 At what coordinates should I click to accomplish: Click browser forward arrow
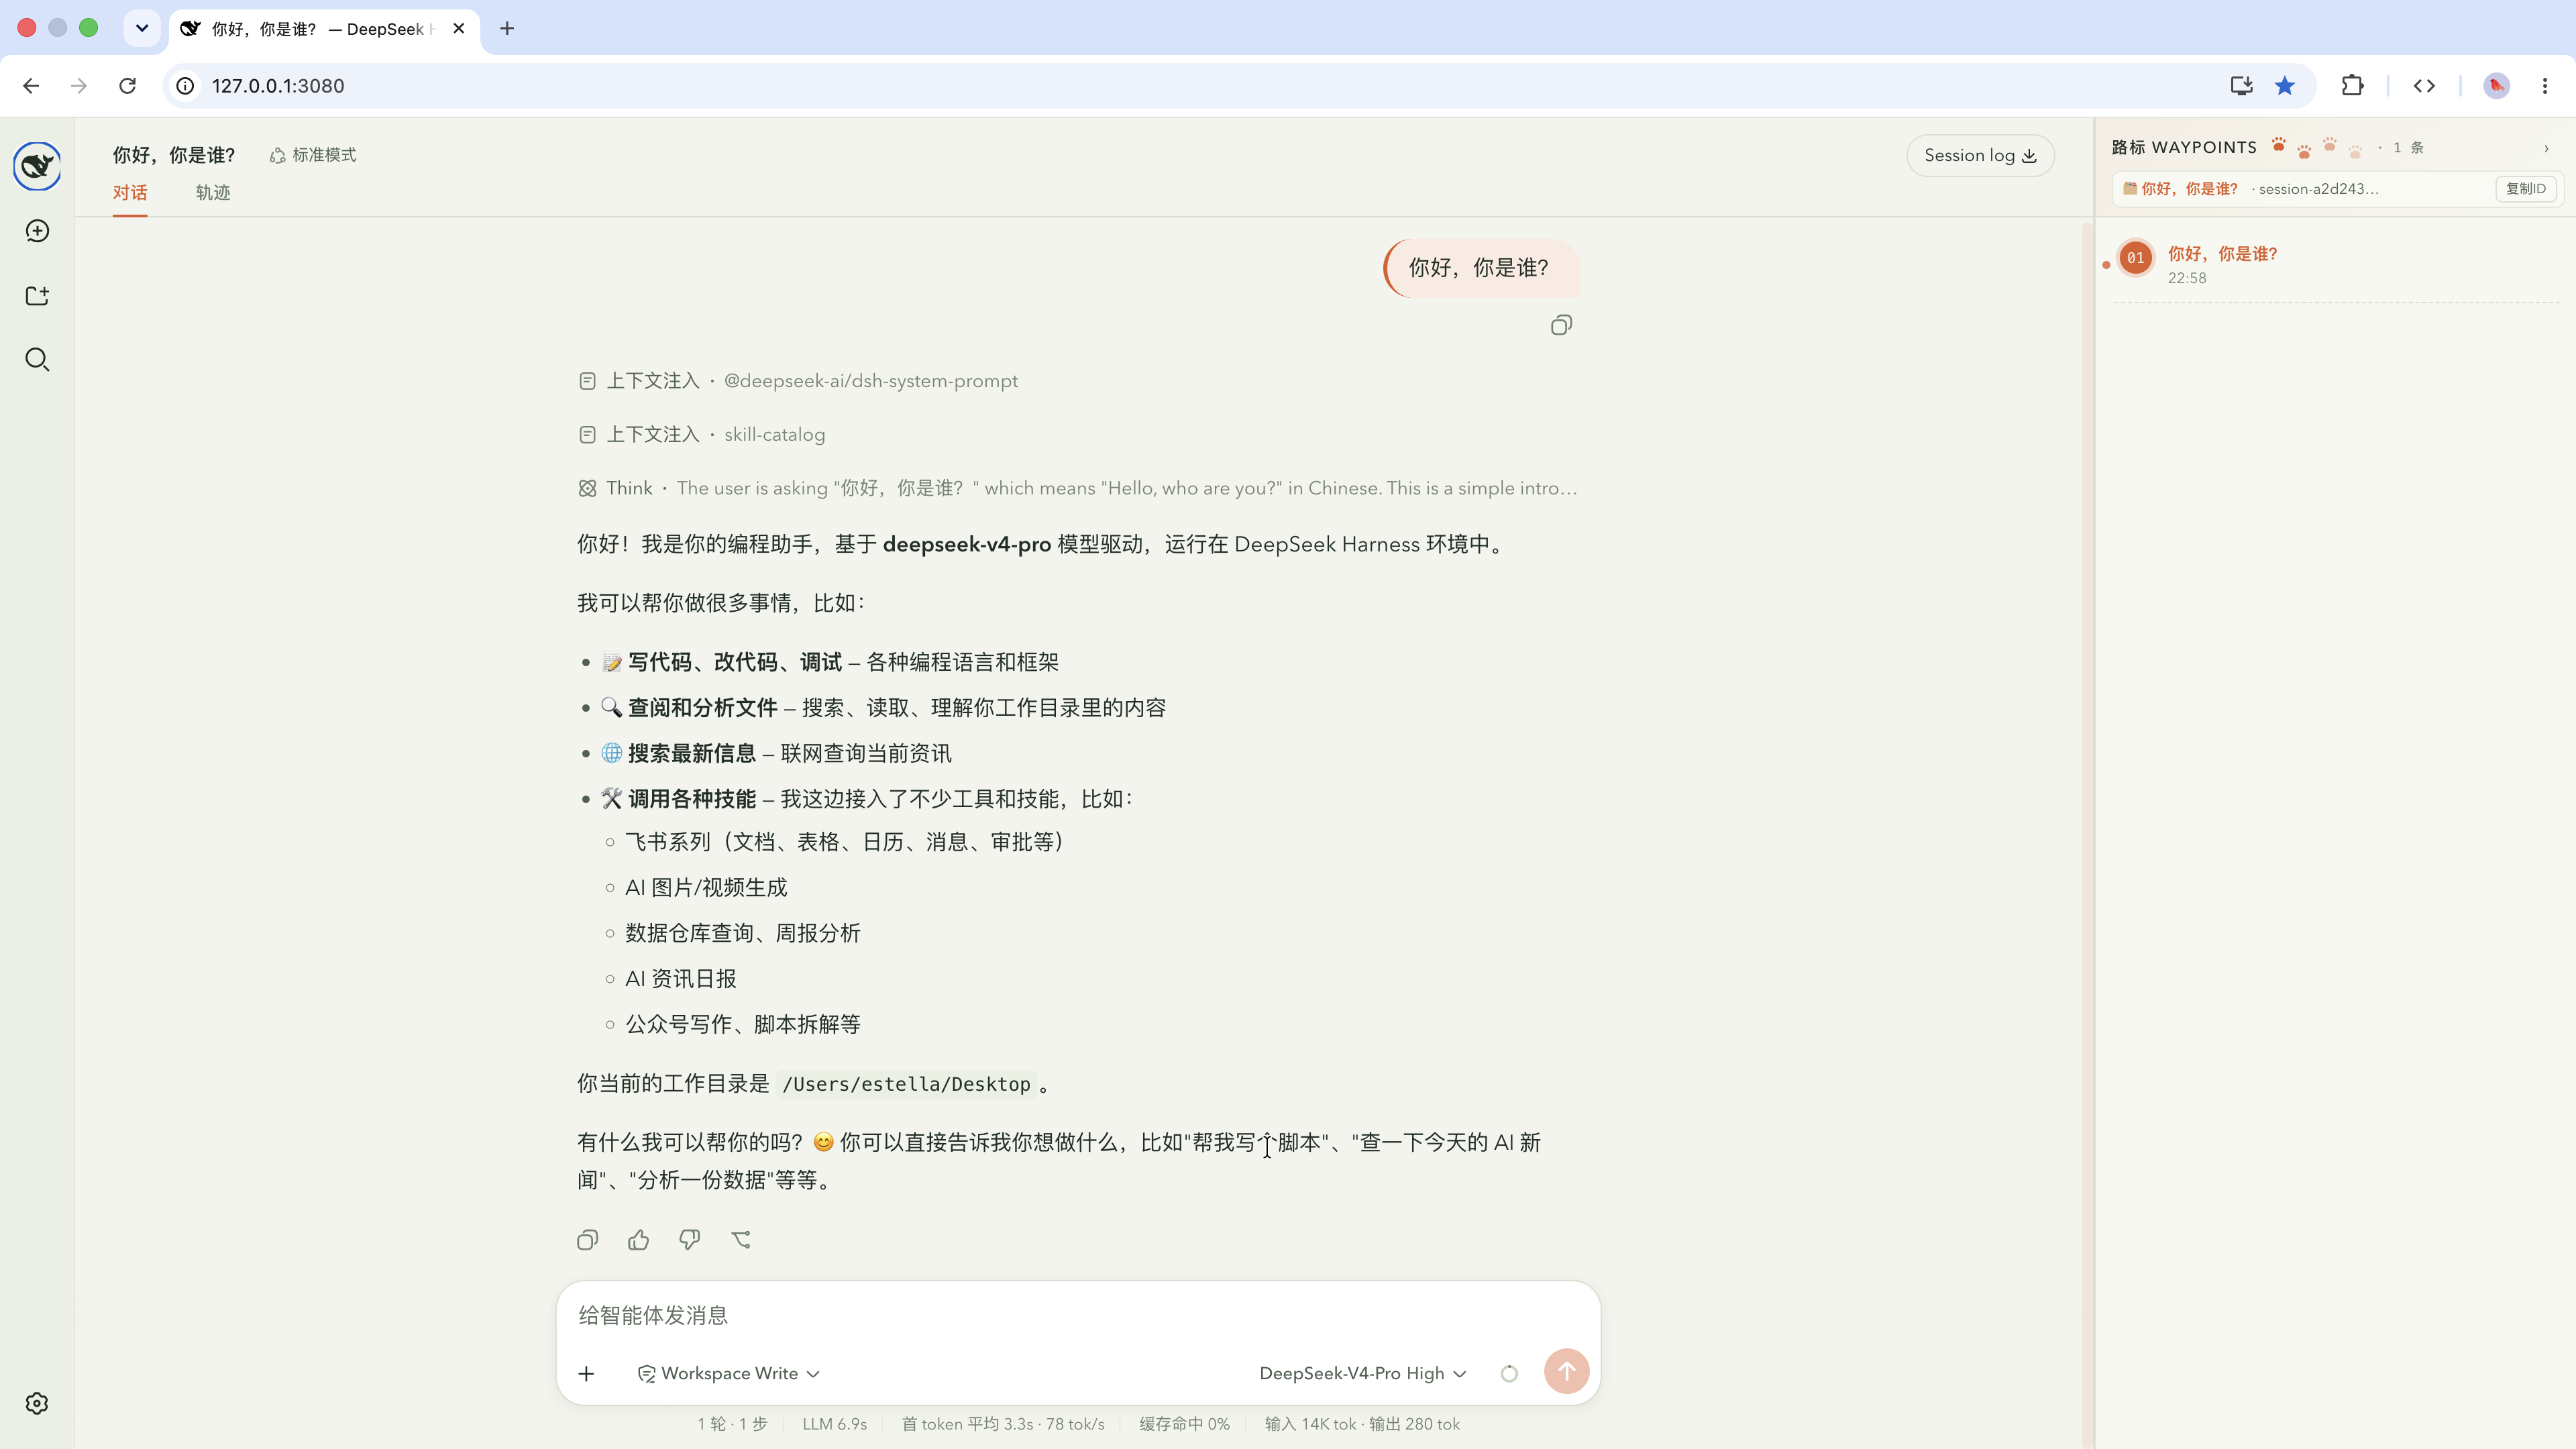click(x=79, y=86)
